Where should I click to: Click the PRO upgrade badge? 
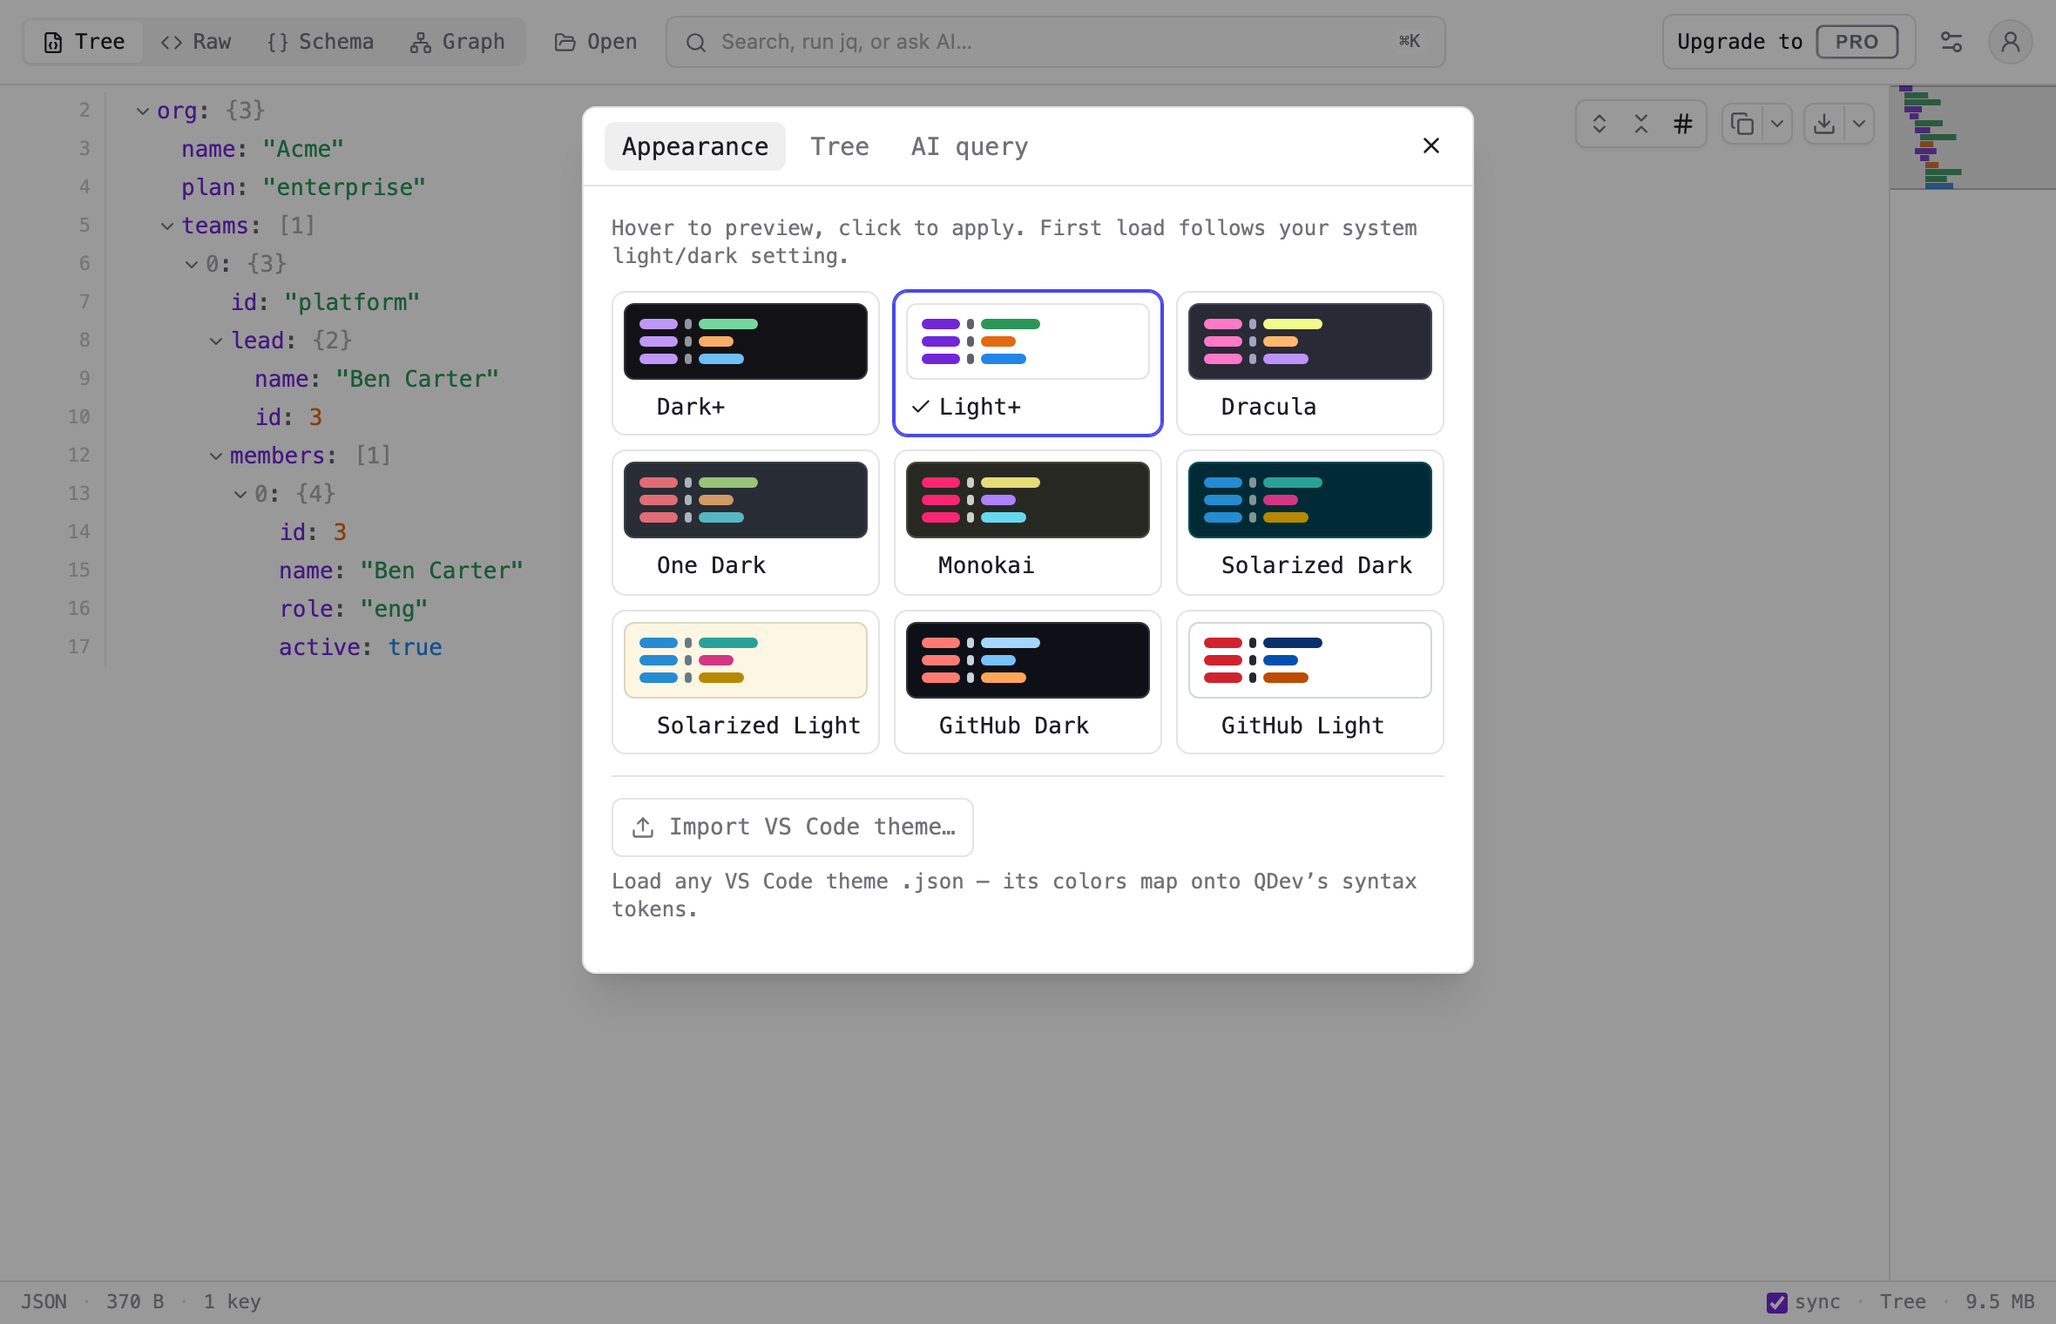click(x=1856, y=42)
